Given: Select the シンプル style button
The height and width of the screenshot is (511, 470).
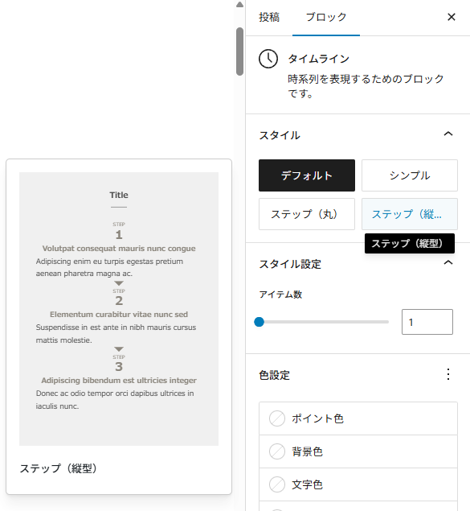Looking at the screenshot, I should (410, 175).
